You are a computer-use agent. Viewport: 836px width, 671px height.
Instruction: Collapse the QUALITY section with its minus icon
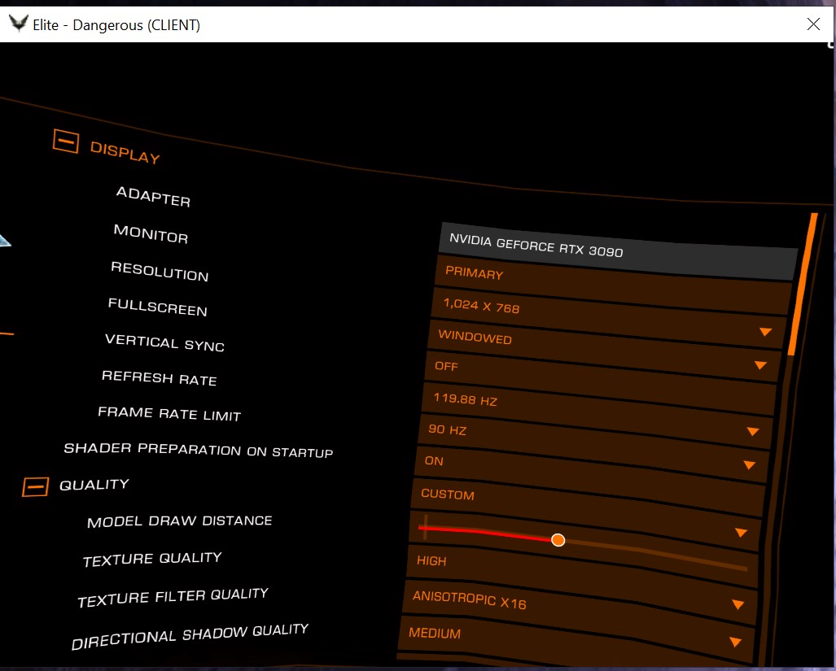click(35, 486)
